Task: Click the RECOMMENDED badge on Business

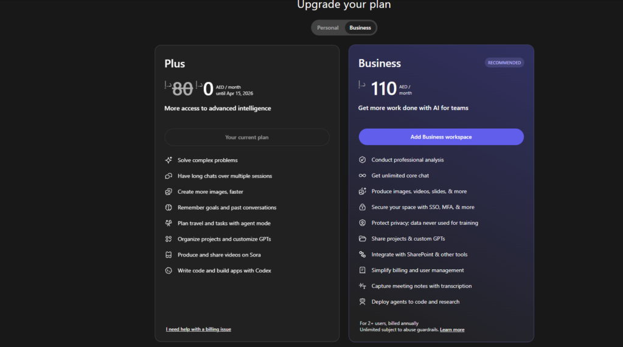Action: (504, 63)
